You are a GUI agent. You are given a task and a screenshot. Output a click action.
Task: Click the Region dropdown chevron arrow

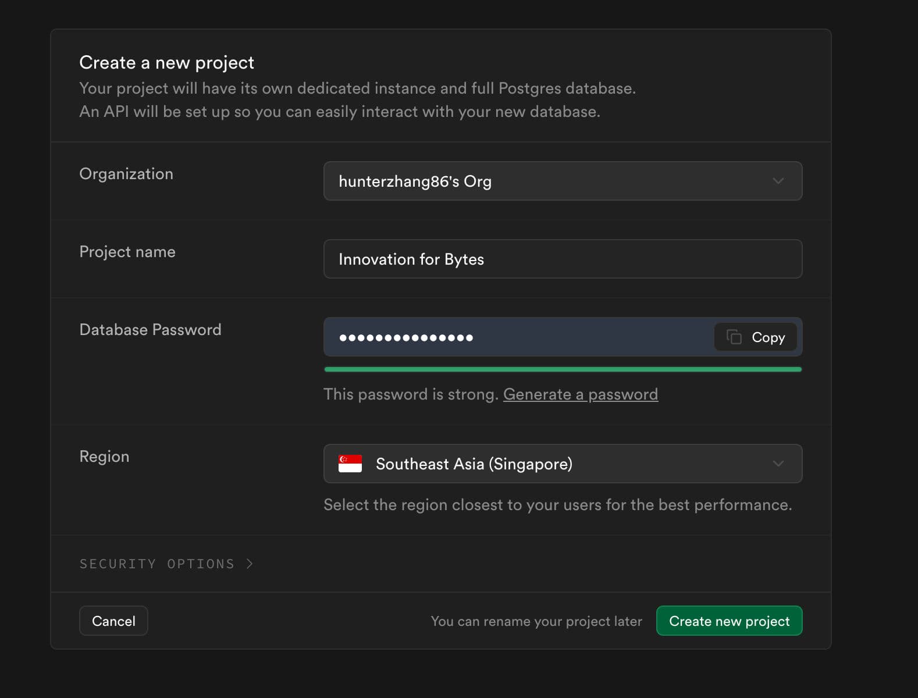click(778, 464)
